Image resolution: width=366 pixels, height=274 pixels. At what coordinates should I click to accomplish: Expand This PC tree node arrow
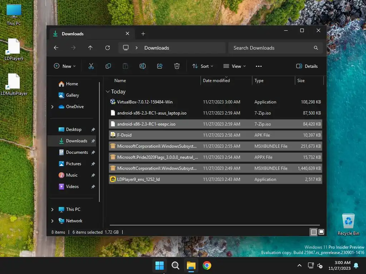52,209
